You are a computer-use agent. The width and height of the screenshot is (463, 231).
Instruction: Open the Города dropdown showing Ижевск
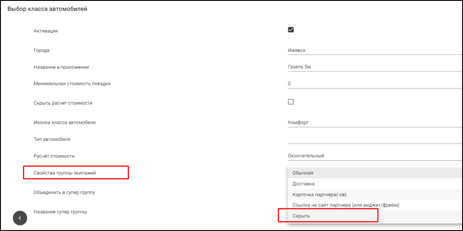[374, 50]
